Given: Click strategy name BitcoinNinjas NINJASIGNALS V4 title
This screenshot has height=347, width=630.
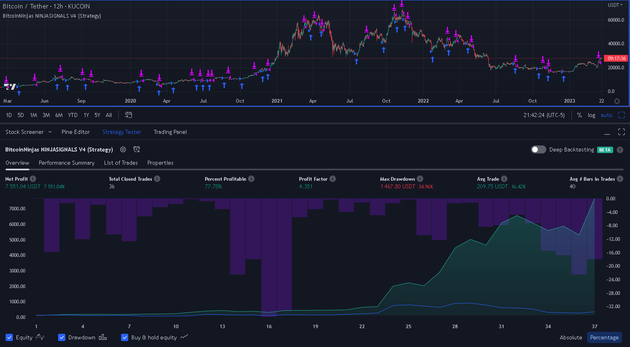Looking at the screenshot, I should point(59,149).
